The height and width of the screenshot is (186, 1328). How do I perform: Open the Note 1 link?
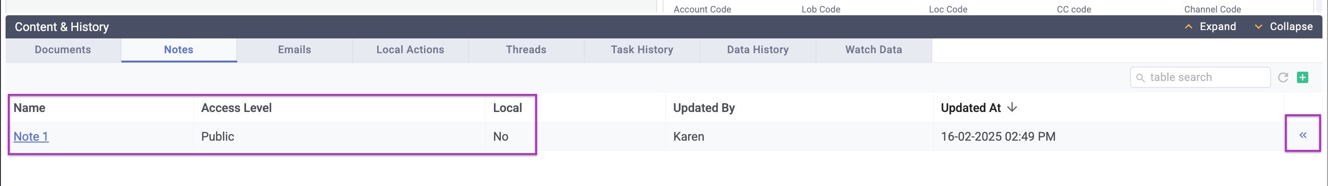coord(31,136)
